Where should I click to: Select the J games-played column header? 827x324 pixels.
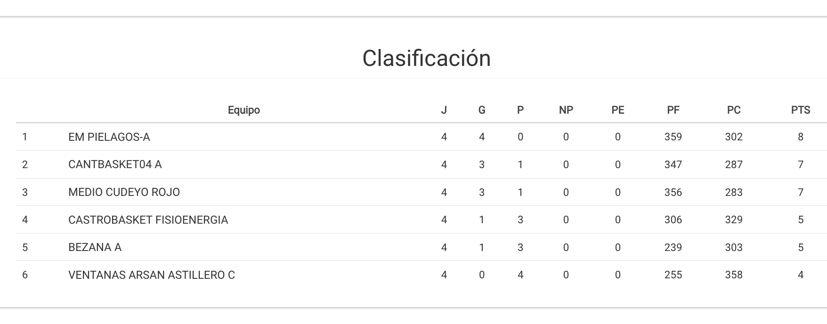pos(444,110)
